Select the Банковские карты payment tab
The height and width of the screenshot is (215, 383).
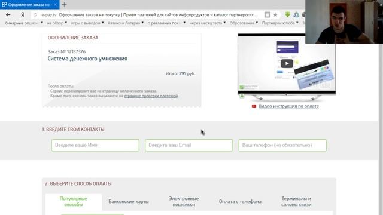(129, 202)
